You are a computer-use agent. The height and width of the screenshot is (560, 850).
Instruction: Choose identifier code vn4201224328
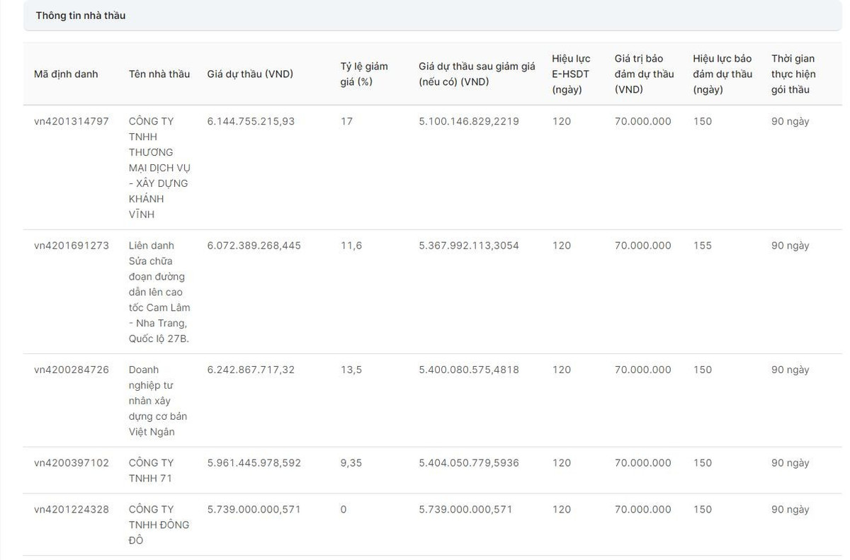coord(72,510)
